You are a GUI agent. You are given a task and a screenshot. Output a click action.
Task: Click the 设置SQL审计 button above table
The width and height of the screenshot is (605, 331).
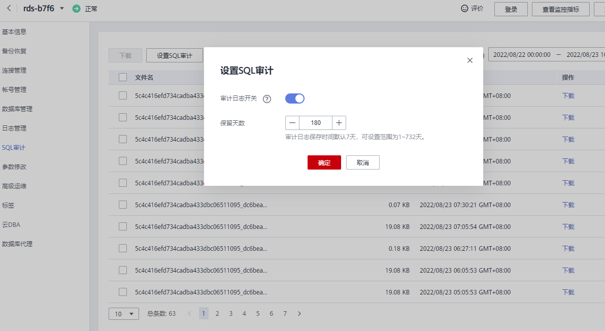(x=175, y=55)
